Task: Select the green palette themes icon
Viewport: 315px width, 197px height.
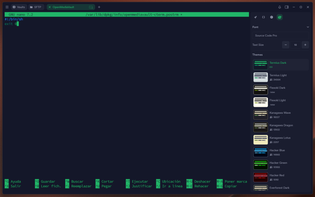Action: pyautogui.click(x=279, y=17)
